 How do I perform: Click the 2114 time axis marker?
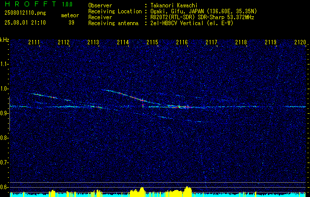[123, 42]
